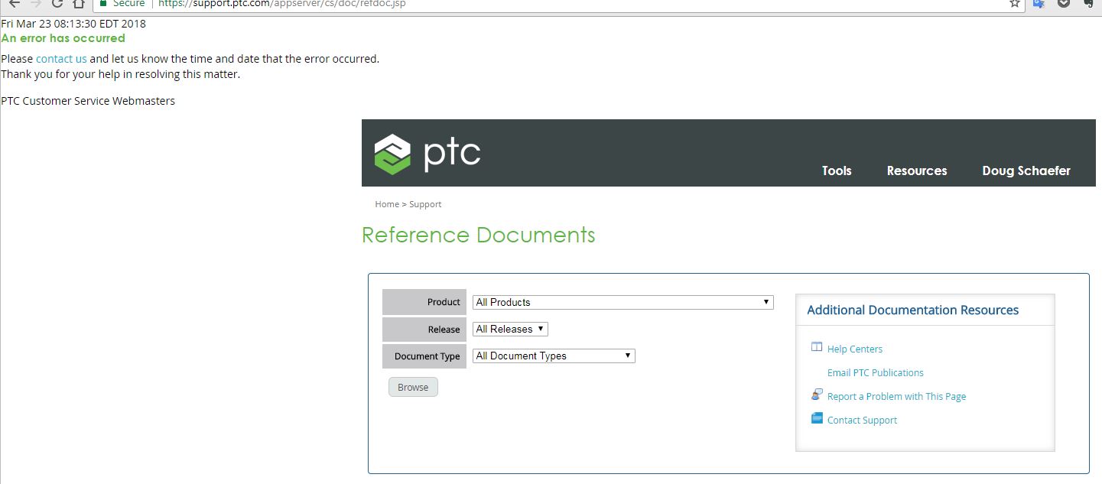Open the Product dropdown
Viewport: 1102px width, 484px height.
[x=623, y=302]
